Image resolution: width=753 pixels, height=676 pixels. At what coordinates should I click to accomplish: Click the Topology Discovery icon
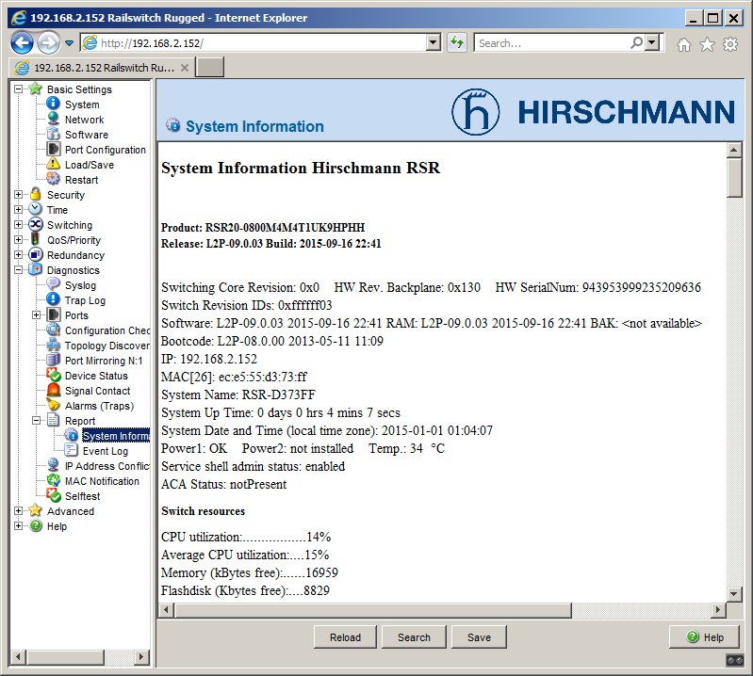coord(53,345)
